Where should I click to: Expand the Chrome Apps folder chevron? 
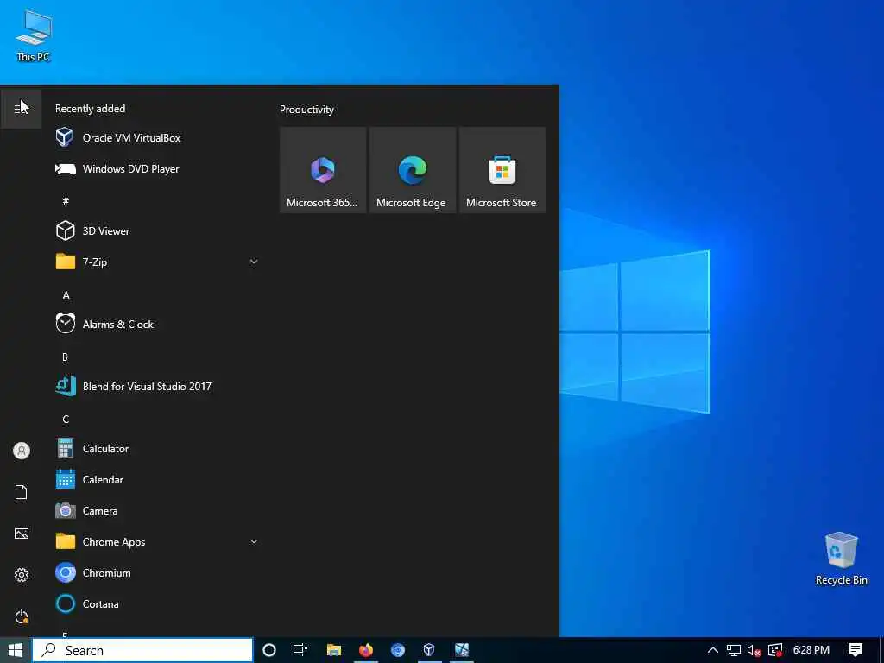pyautogui.click(x=254, y=541)
